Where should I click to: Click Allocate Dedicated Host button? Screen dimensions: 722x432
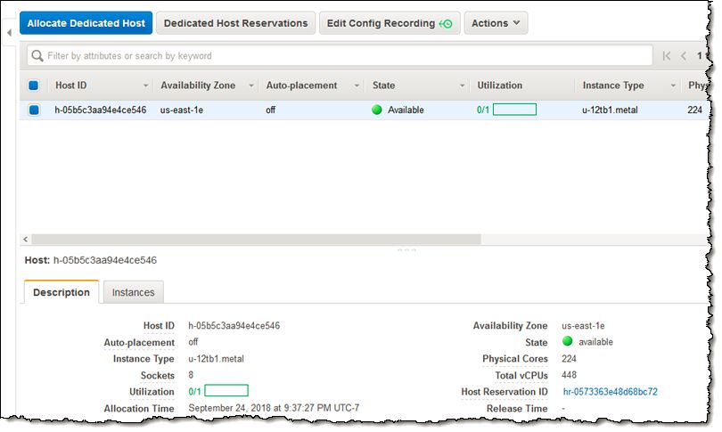tap(86, 23)
